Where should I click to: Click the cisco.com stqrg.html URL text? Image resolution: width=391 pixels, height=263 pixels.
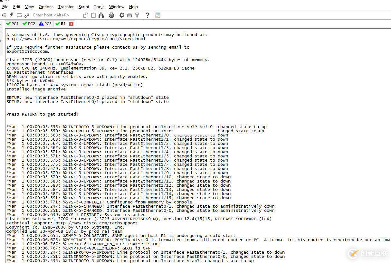76,39
